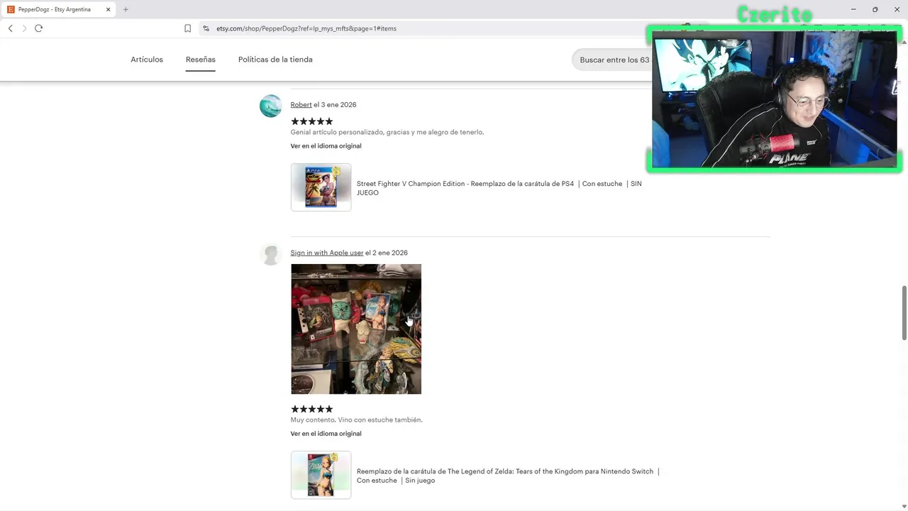View Apple user's review in original language
Viewport: 908px width, 511px height.
326,434
